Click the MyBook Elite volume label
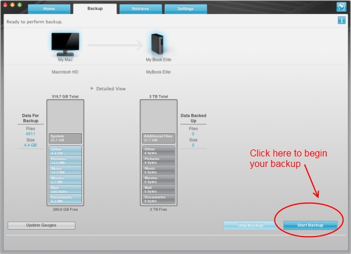Image resolution: width=351 pixels, height=254 pixels. coord(159,72)
